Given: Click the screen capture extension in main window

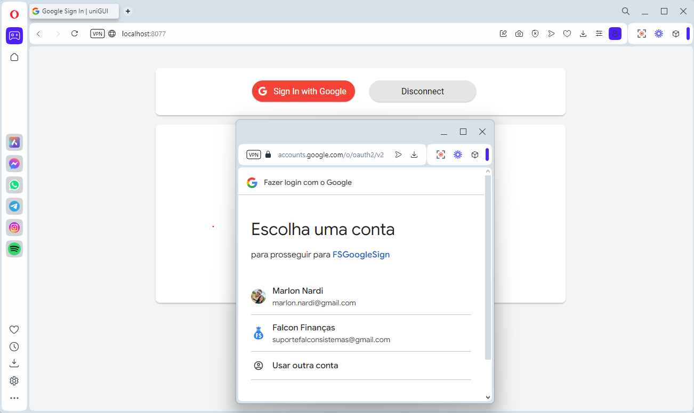Looking at the screenshot, I should (642, 34).
